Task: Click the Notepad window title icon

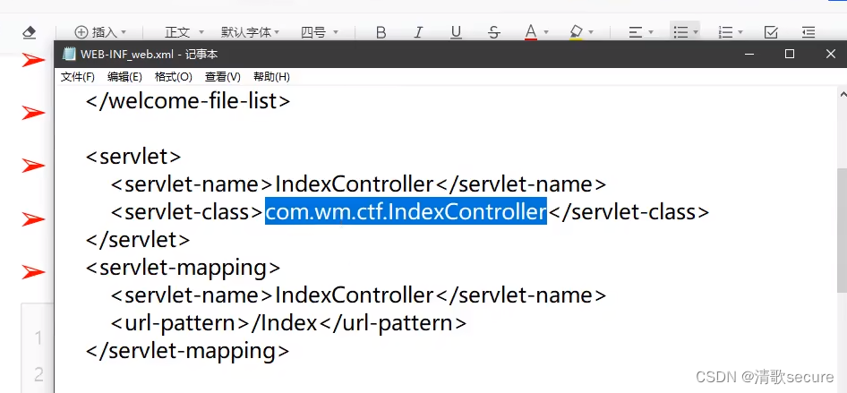Action: click(x=69, y=54)
